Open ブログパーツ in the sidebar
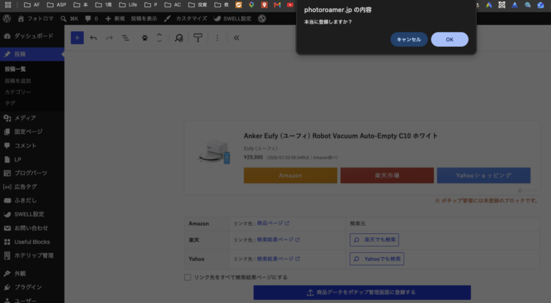Image resolution: width=551 pixels, height=303 pixels. (32, 173)
